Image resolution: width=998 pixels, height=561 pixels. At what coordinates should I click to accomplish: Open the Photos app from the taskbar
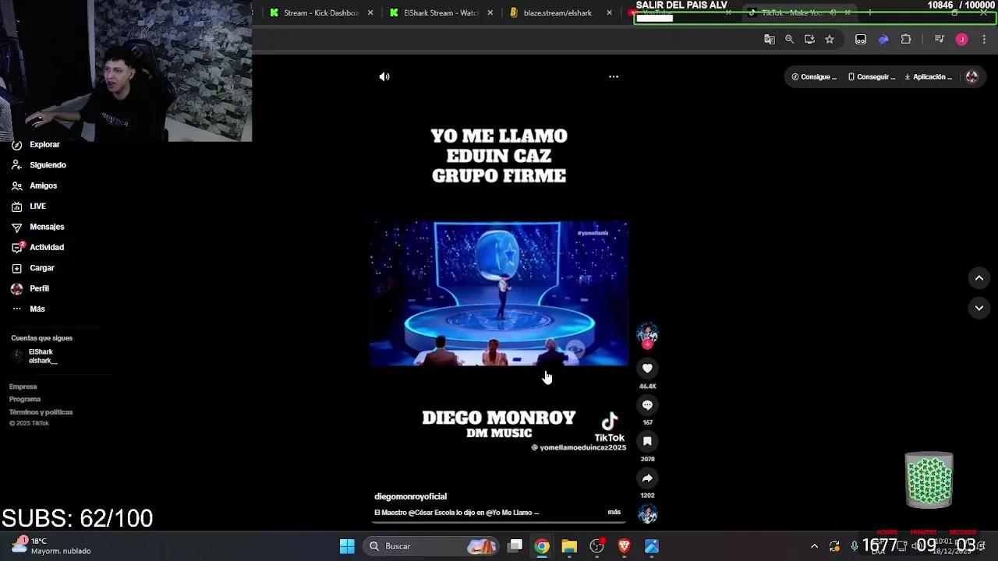(652, 546)
